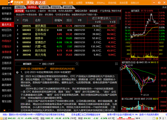Switch to the 融发监管 tab
This screenshot has width=167, height=120.
coord(68,7)
